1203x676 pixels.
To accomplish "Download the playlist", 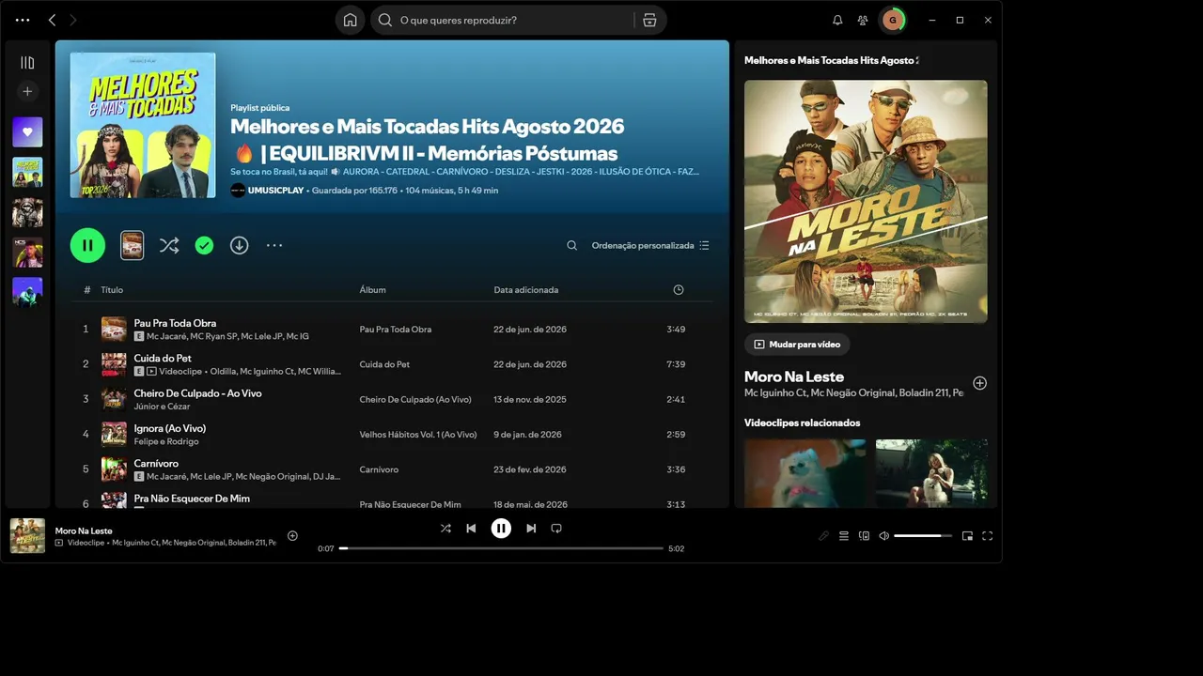I will click(x=240, y=245).
